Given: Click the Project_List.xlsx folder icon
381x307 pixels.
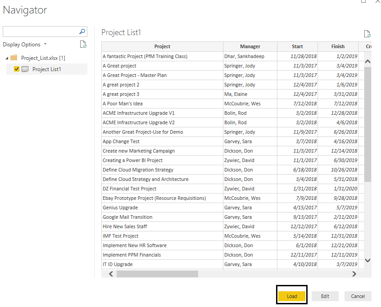Looking at the screenshot, I should (14, 58).
